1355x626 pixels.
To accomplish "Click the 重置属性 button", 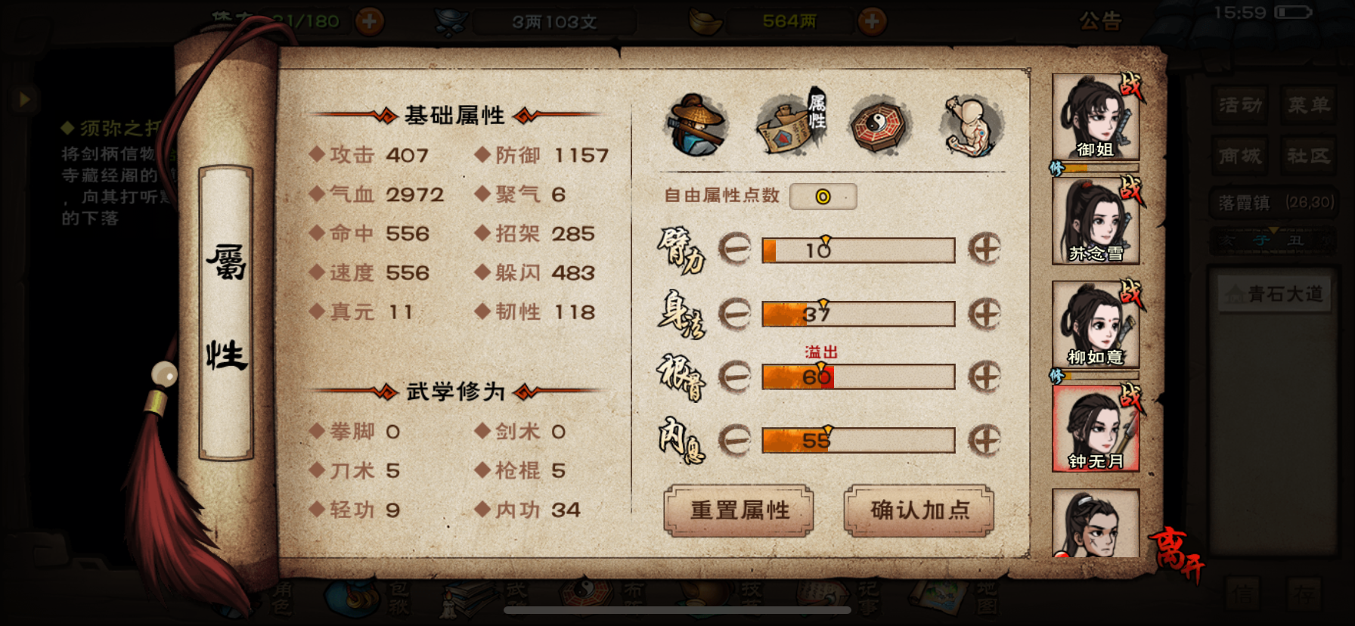I will [739, 510].
